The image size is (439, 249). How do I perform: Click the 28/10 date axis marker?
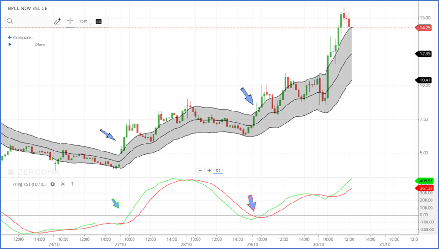coord(186,244)
